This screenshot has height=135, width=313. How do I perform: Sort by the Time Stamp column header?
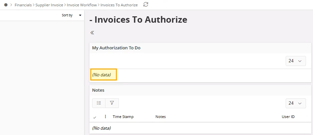(x=123, y=117)
